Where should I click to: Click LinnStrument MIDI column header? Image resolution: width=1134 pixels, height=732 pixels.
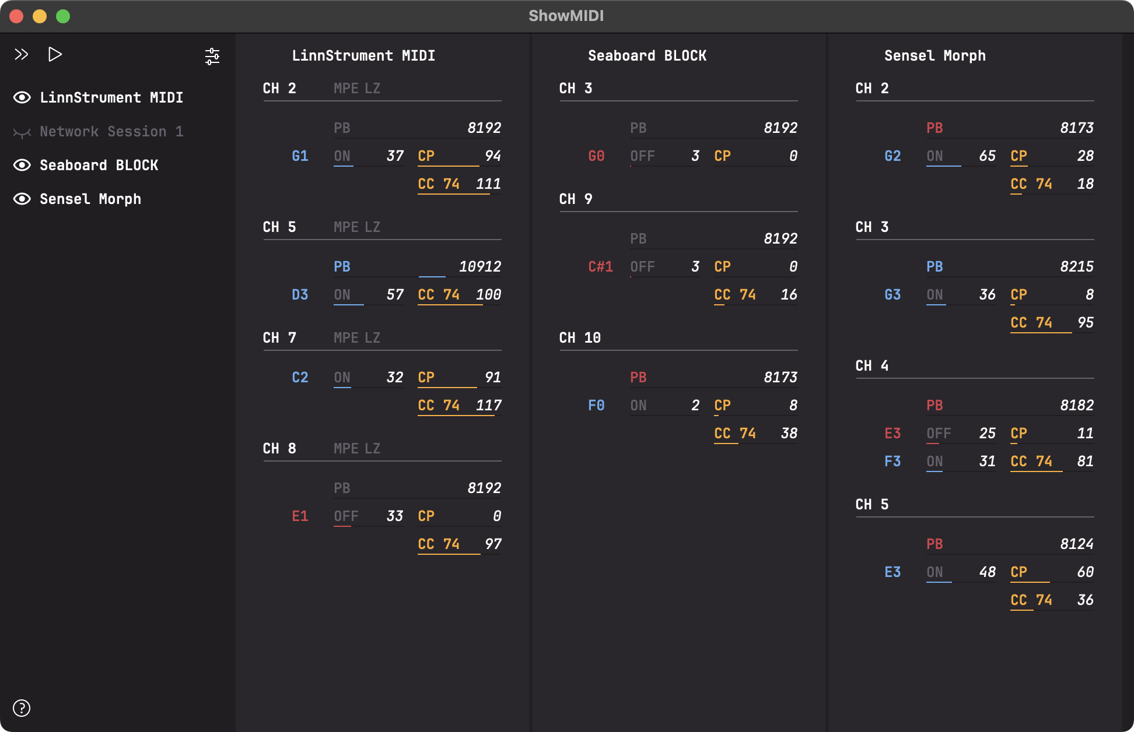tap(363, 55)
